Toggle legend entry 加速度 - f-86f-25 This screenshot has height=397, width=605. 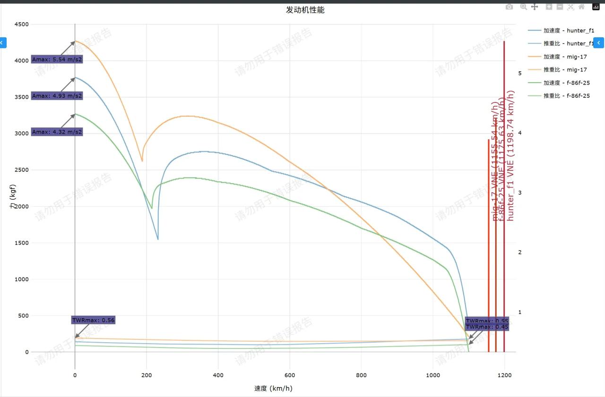click(559, 83)
